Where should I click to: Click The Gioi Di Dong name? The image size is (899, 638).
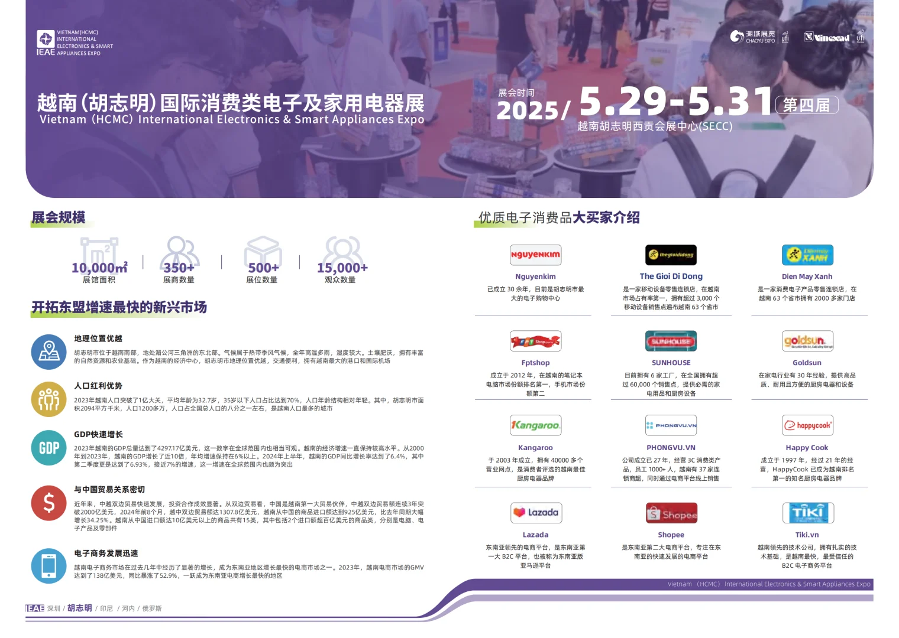coord(671,276)
